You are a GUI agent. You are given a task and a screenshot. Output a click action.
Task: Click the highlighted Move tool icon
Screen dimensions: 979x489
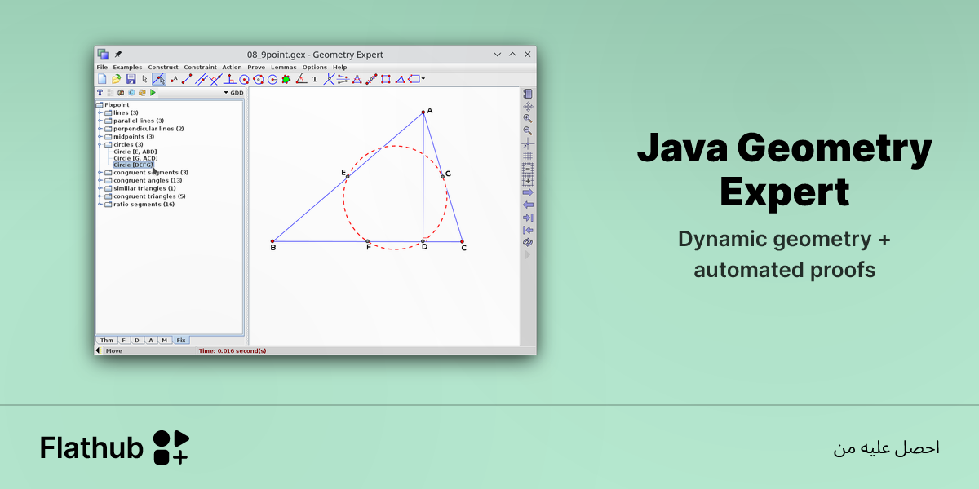[x=159, y=79]
